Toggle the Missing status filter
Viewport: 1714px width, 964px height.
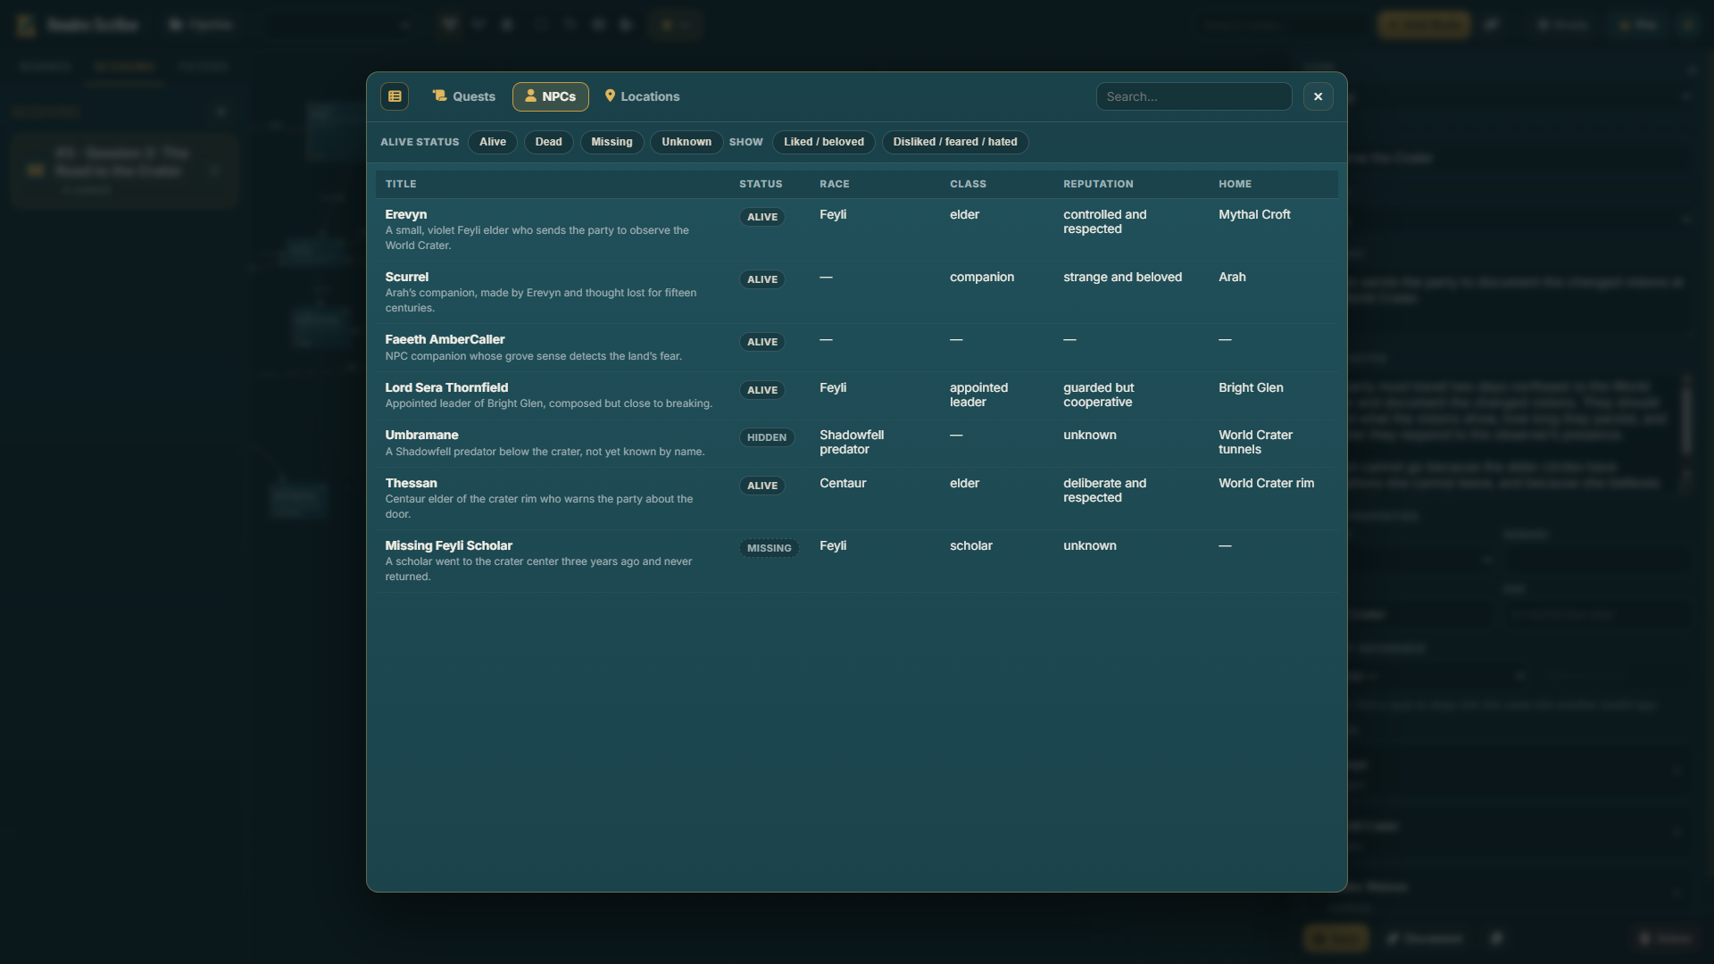tap(612, 142)
